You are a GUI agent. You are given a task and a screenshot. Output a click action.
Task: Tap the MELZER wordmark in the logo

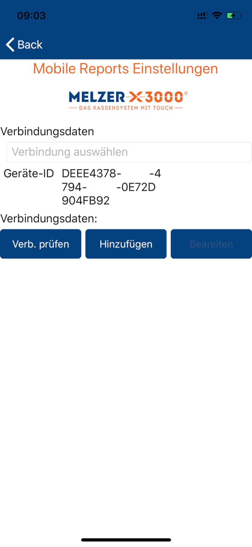(97, 97)
